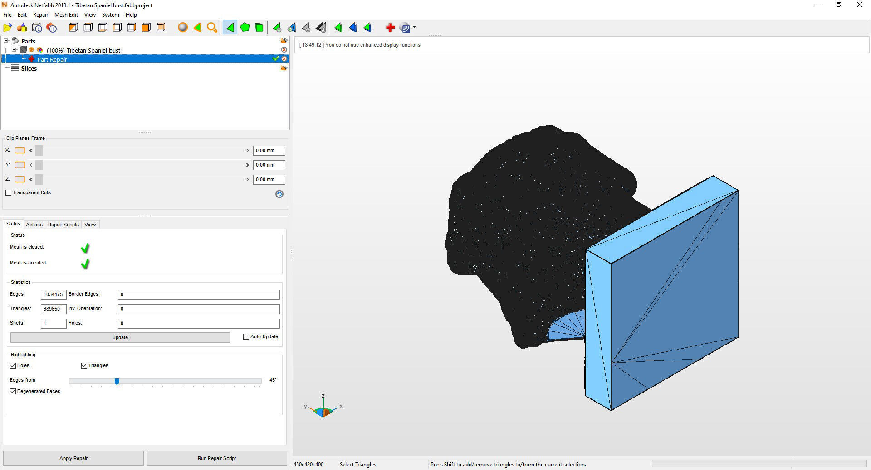The height and width of the screenshot is (470, 871).
Task: Click the dark triangles with circle icon
Action: [321, 28]
